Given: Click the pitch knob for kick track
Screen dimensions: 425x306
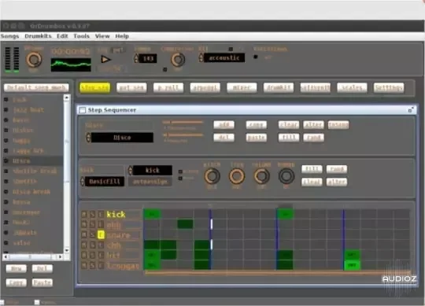Looking at the screenshot, I should point(212,176).
